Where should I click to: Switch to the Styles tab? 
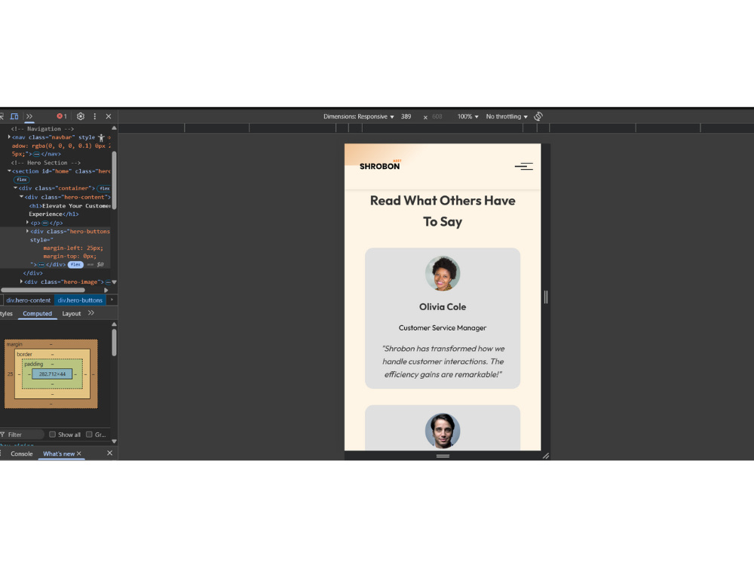(x=6, y=314)
